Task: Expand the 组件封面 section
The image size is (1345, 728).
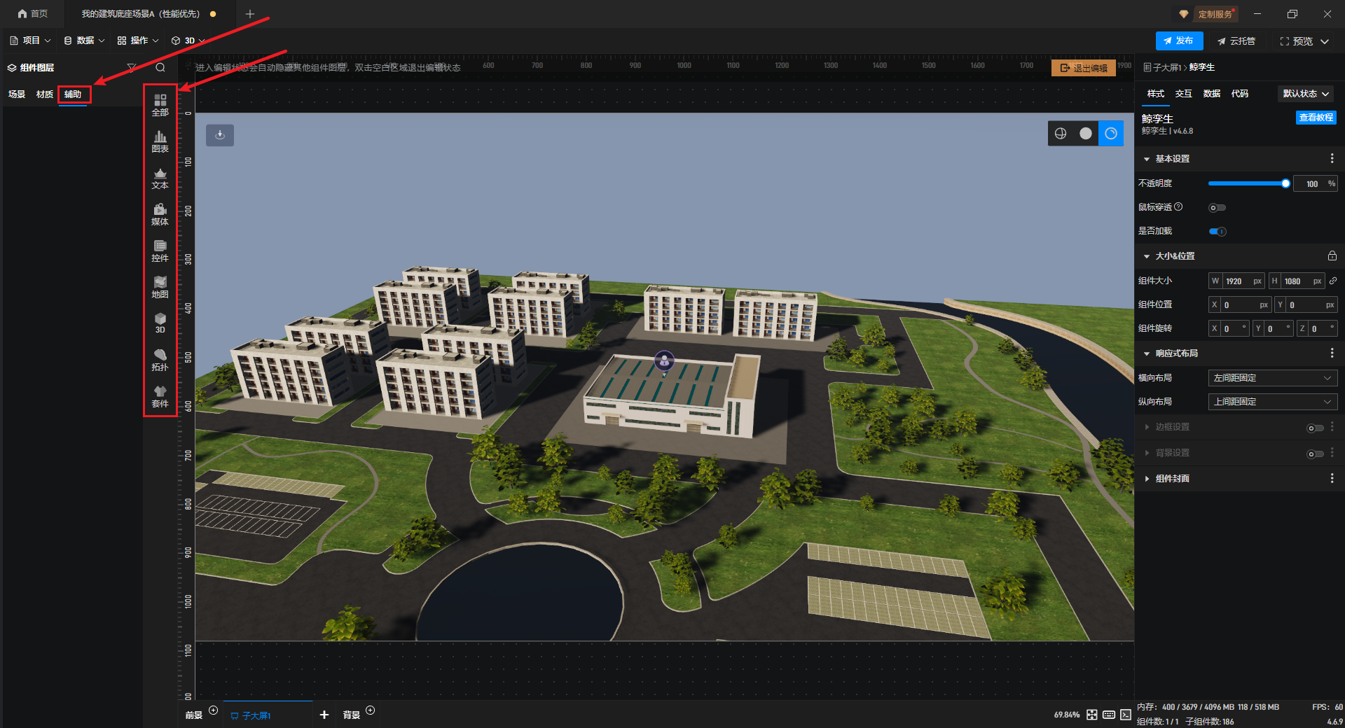Action: tap(1172, 479)
